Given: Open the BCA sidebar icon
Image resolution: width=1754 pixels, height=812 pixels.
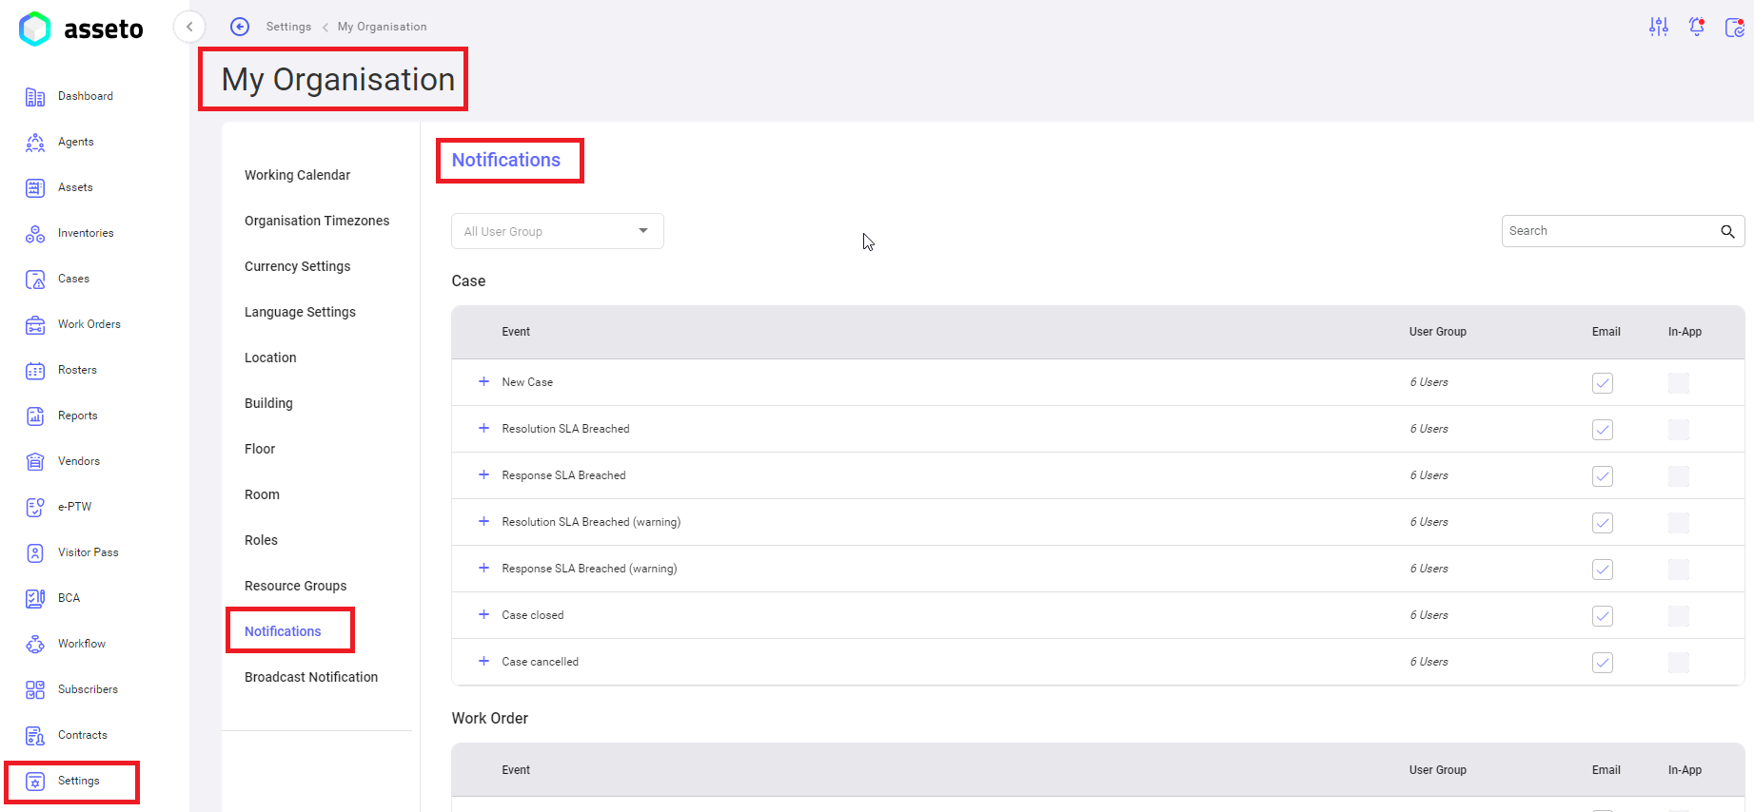Looking at the screenshot, I should click(x=35, y=599).
